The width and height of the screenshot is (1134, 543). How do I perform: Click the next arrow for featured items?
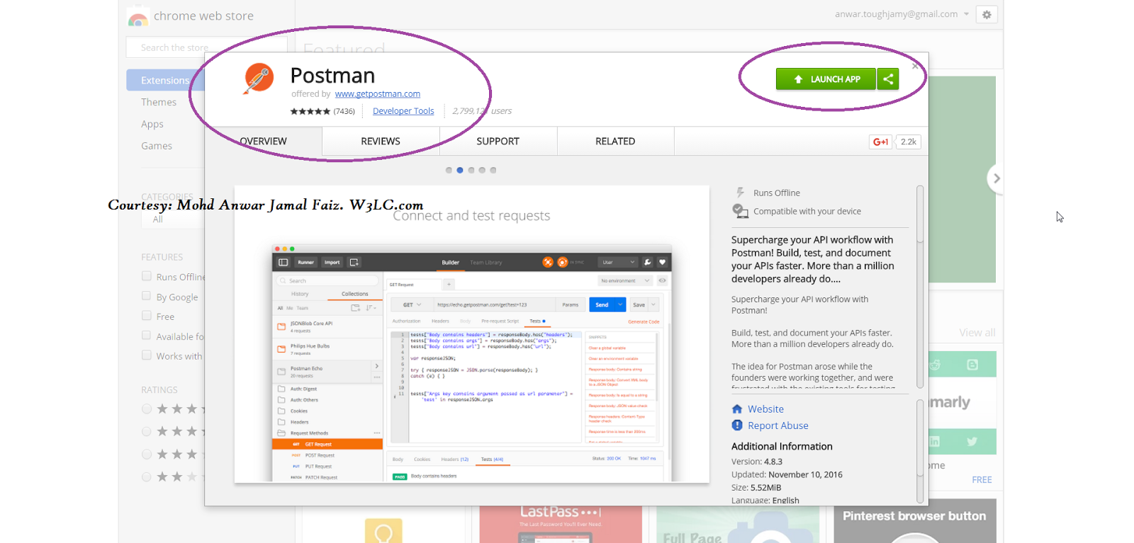(x=996, y=178)
